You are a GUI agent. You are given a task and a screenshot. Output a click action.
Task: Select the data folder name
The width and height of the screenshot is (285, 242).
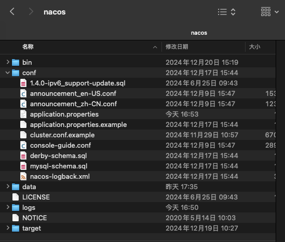[29, 187]
